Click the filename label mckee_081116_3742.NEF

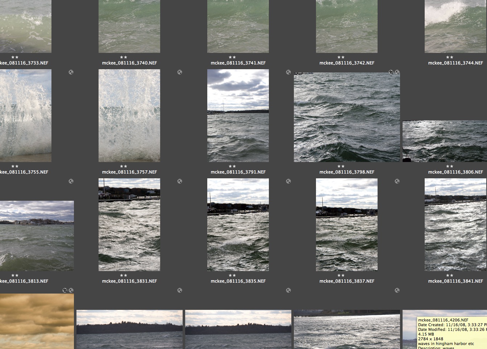point(347,63)
